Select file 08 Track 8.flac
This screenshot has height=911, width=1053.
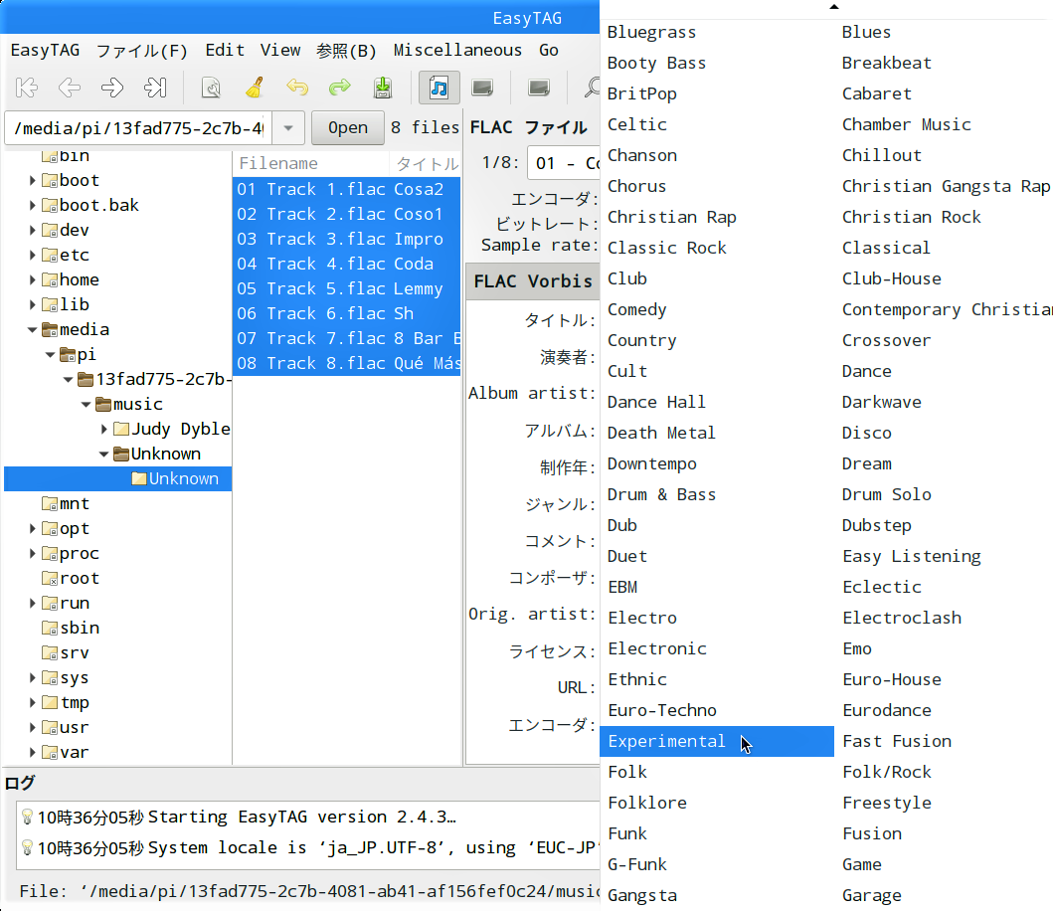[346, 363]
